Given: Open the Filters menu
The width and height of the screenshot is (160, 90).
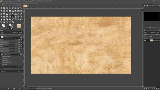Looking at the screenshot, I should [x=28, y=3].
